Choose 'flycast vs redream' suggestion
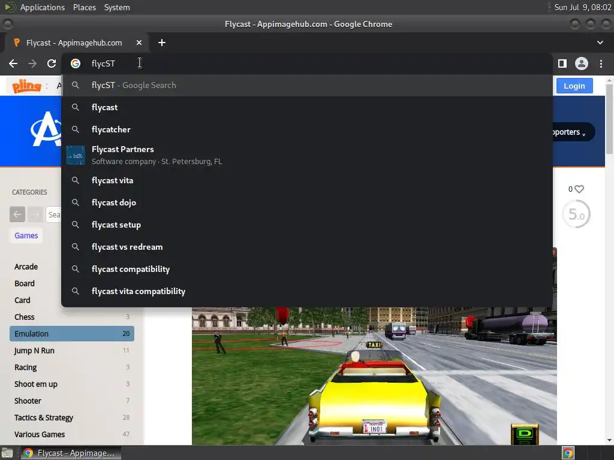Screen dimensions: 614x460 307,247
